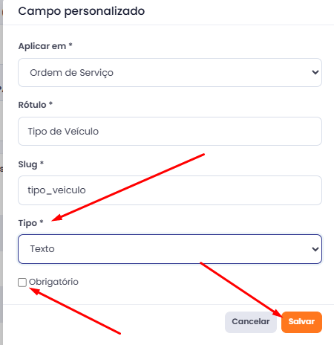Focus the Slug input field
Image resolution: width=334 pixels, height=345 pixels.
(170, 190)
